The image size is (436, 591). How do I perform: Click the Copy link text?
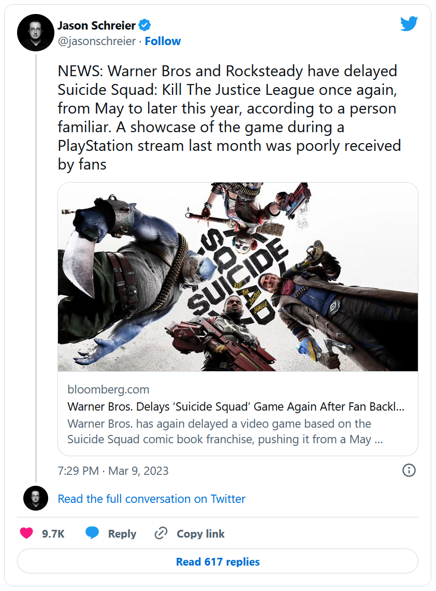click(200, 534)
